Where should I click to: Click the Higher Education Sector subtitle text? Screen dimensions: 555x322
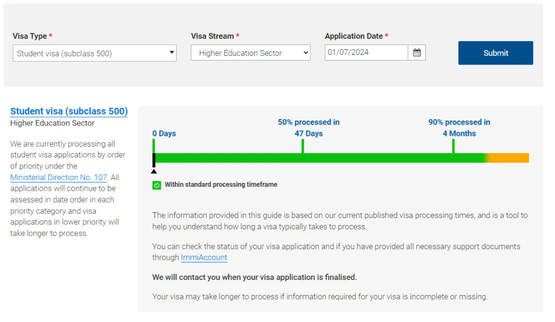click(52, 123)
